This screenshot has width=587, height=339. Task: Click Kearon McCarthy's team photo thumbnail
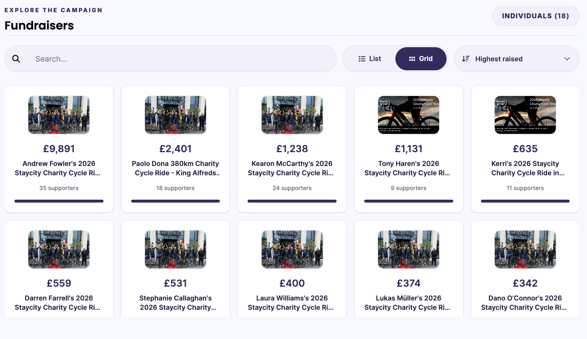[x=292, y=115]
